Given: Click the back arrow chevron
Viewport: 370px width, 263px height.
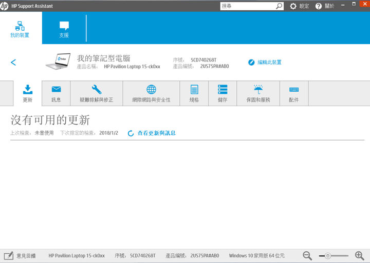Looking at the screenshot, I should [x=13, y=63].
